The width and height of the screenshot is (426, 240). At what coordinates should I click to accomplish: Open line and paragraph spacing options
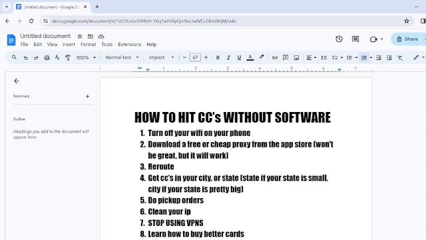(323, 58)
